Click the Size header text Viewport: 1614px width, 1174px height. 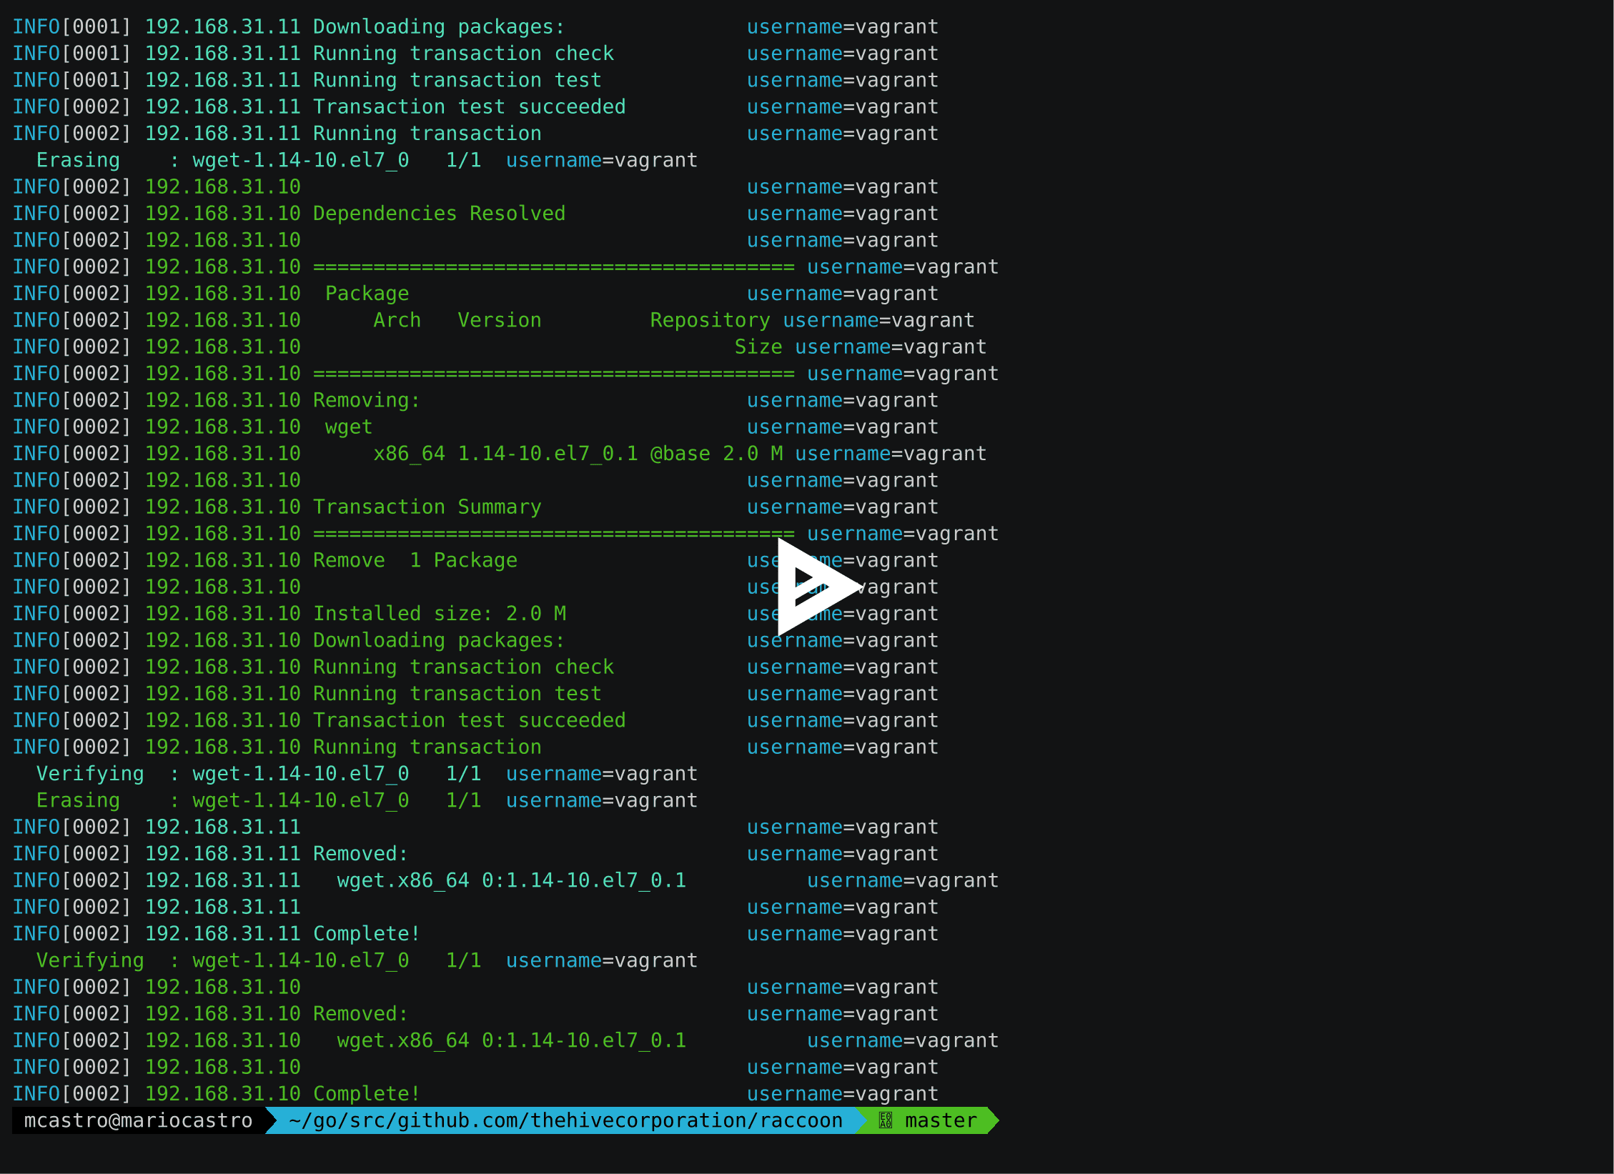(758, 347)
